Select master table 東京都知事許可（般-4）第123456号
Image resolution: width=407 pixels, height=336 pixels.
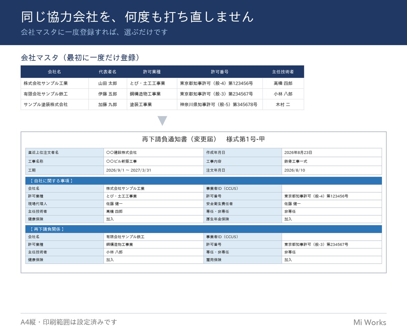tap(220, 83)
